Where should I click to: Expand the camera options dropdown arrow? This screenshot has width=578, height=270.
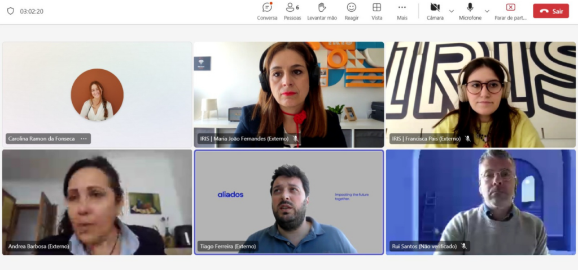tap(451, 11)
